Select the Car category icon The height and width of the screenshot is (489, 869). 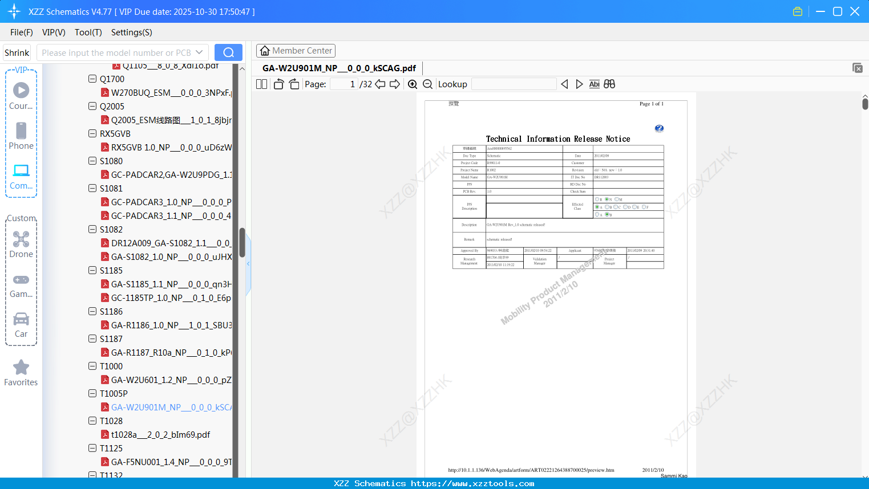point(21,324)
